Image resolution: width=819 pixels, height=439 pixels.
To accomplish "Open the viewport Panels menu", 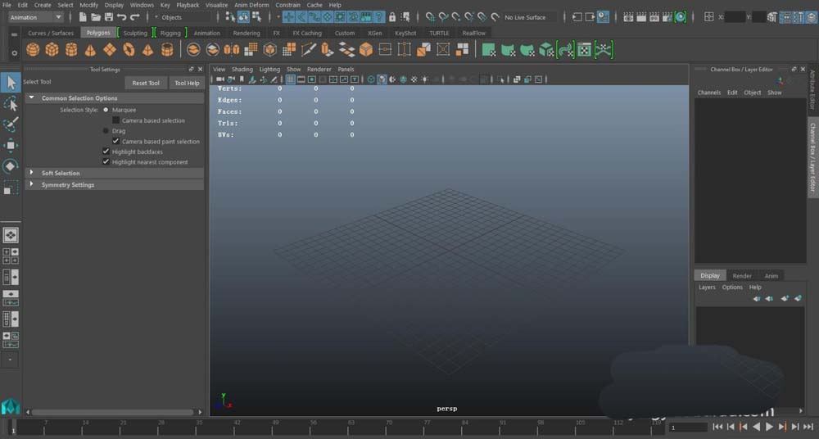I will [346, 69].
